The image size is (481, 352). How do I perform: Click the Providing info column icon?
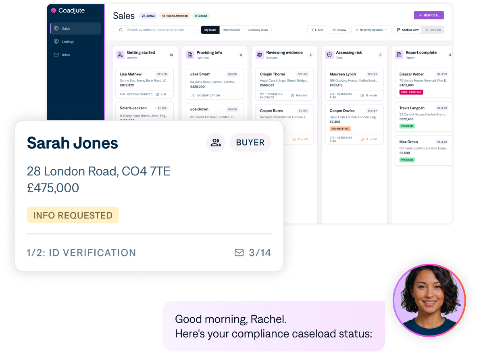point(190,55)
